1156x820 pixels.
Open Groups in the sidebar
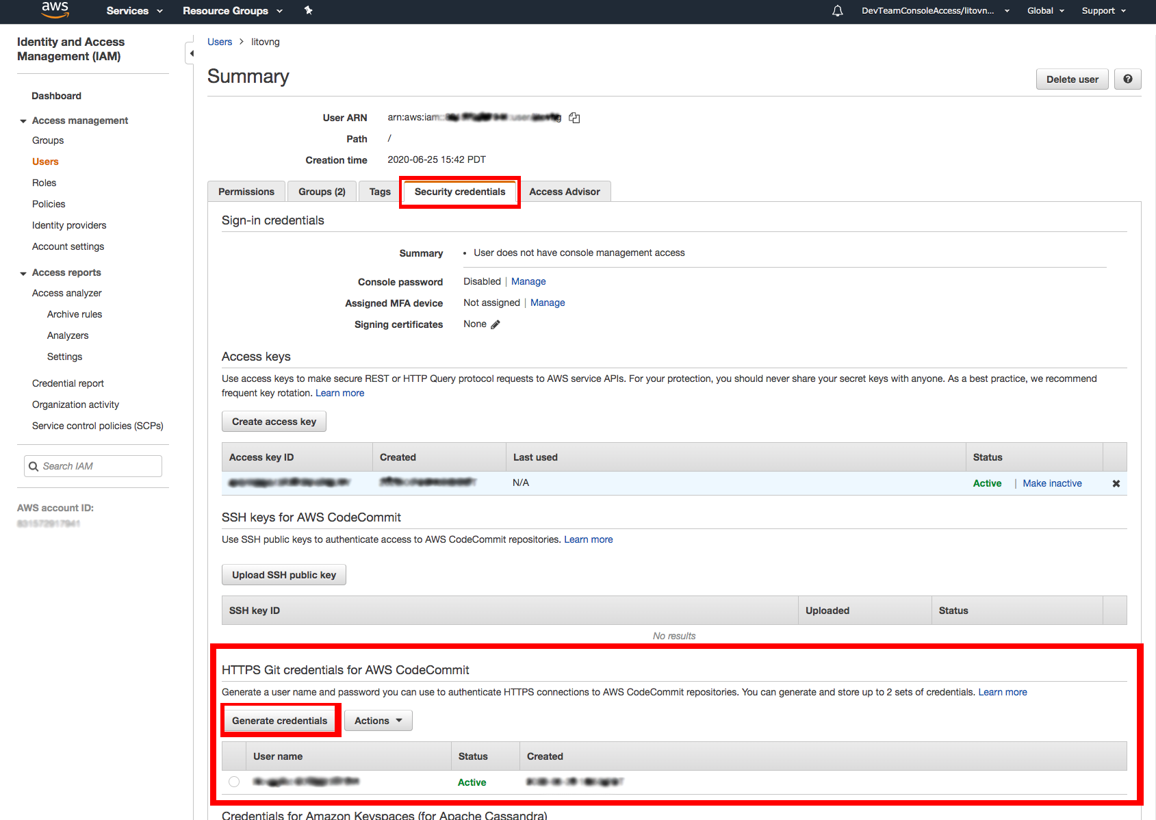(48, 140)
